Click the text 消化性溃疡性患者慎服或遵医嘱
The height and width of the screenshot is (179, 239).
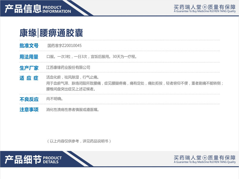[x=73, y=110]
